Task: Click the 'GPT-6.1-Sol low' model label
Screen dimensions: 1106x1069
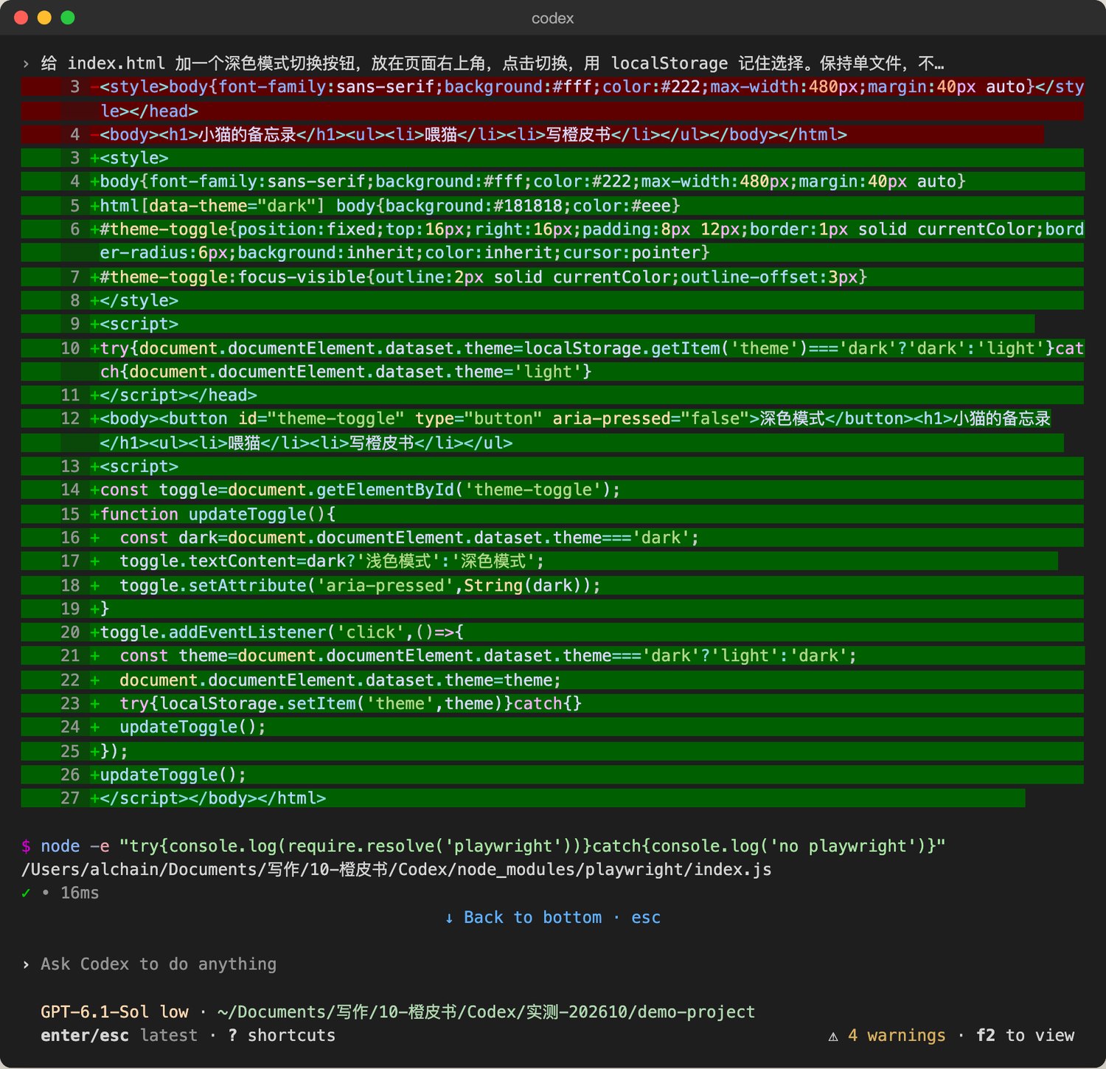Action: (x=114, y=1012)
